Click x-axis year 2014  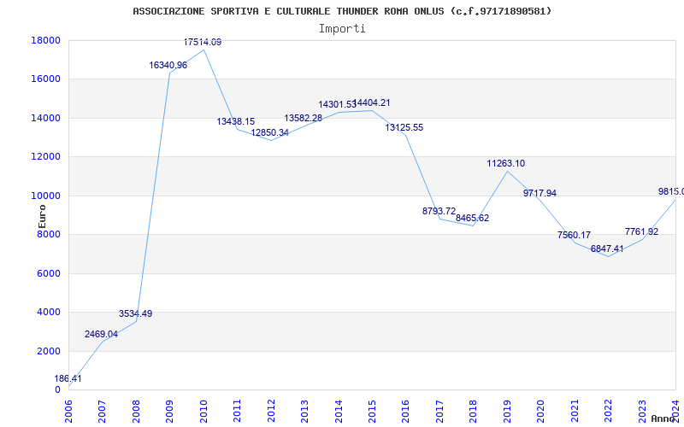pos(339,411)
